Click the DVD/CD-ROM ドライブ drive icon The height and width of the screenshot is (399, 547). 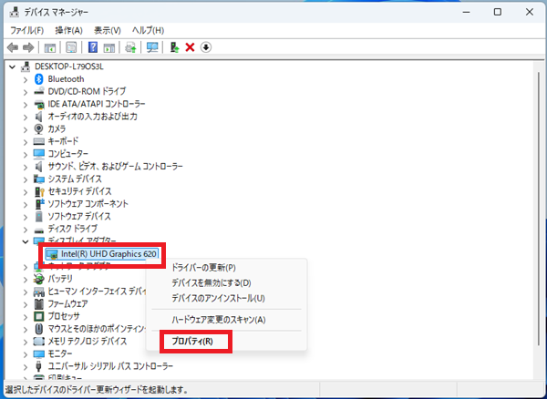38,92
